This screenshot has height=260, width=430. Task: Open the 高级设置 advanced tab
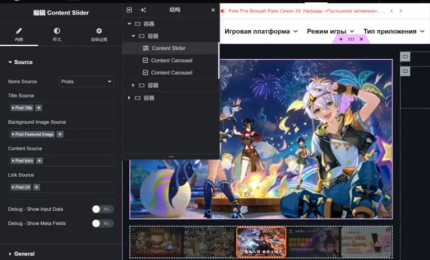tap(99, 35)
